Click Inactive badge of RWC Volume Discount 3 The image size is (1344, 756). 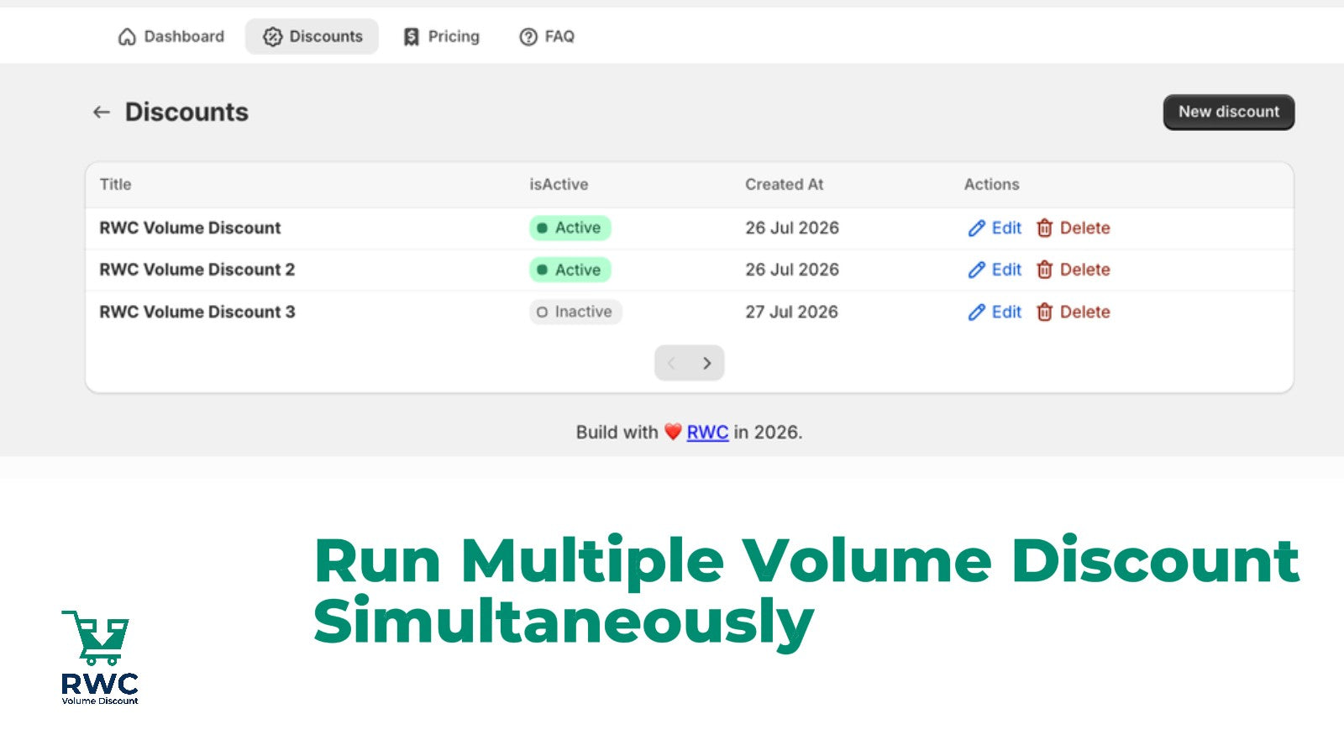575,312
